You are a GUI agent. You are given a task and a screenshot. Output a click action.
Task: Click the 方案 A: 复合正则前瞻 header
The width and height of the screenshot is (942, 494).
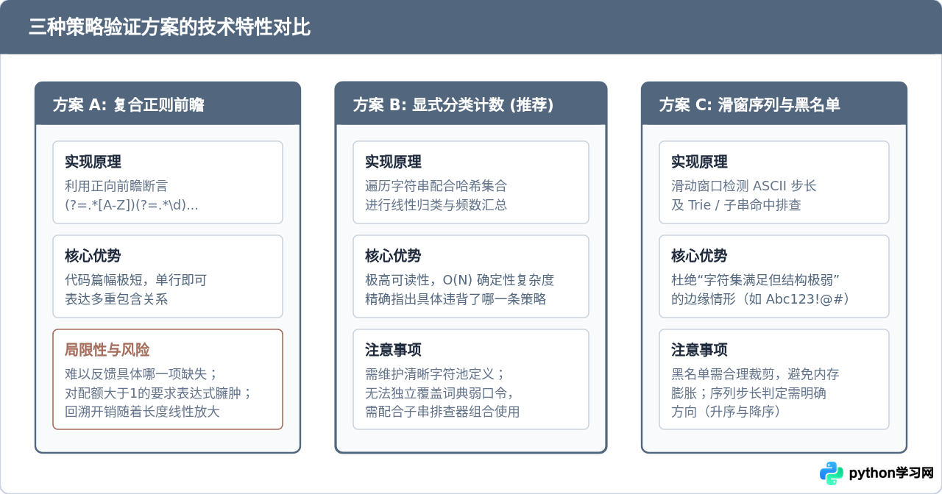168,104
